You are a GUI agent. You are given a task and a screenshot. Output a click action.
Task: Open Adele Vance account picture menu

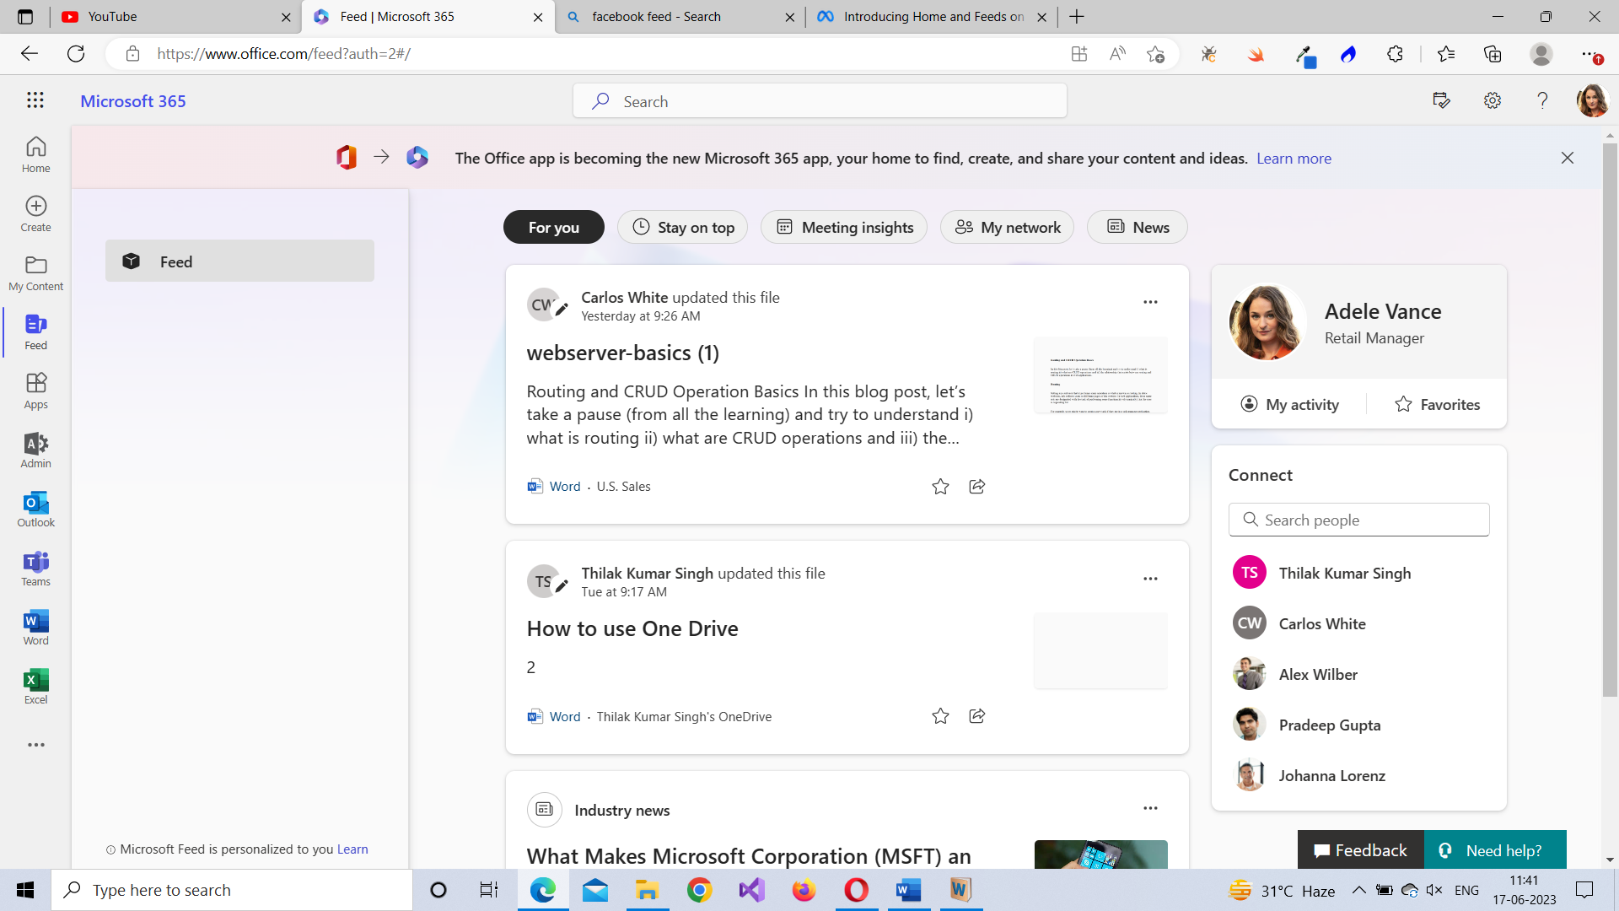click(x=1593, y=100)
